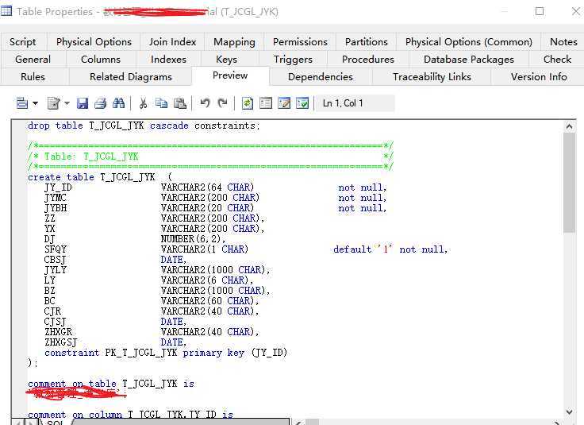Viewport: 584px width, 425px height.
Task: Click the vertical scrollbar thumb
Action: pos(569,183)
